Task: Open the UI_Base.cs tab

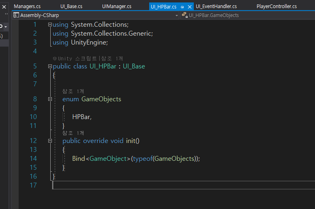Action: pyautogui.click(x=71, y=6)
